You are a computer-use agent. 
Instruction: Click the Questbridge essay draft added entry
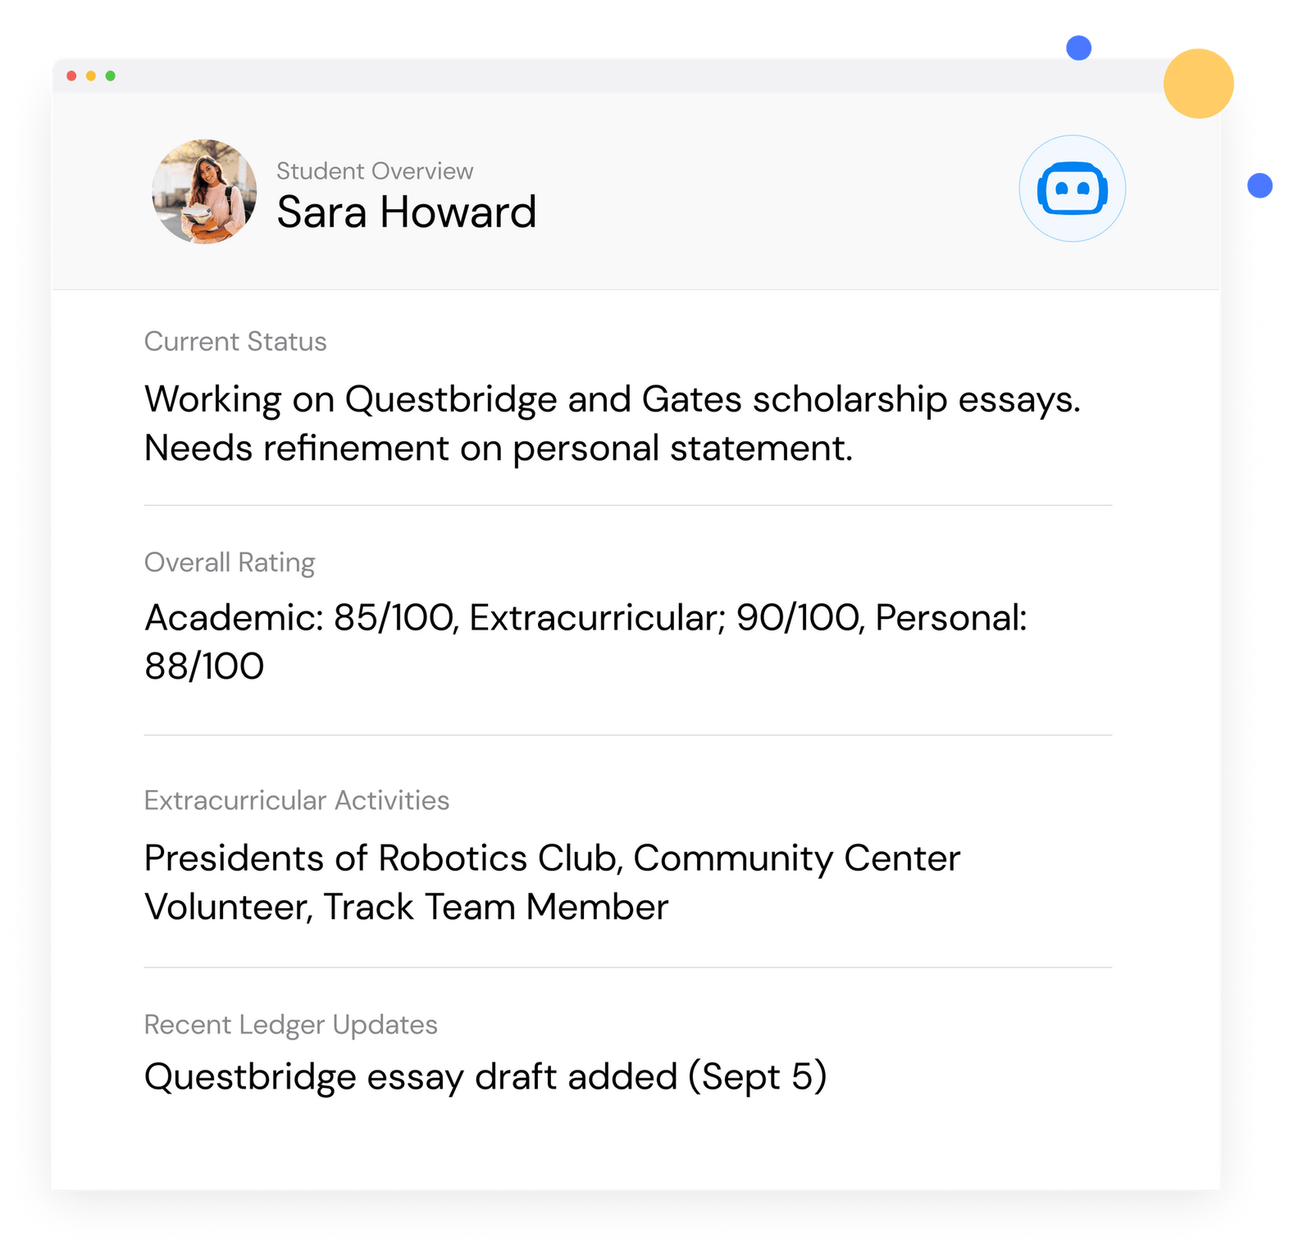(x=485, y=1077)
